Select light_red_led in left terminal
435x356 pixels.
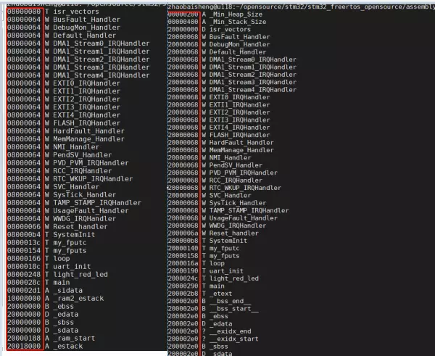coord(80,275)
